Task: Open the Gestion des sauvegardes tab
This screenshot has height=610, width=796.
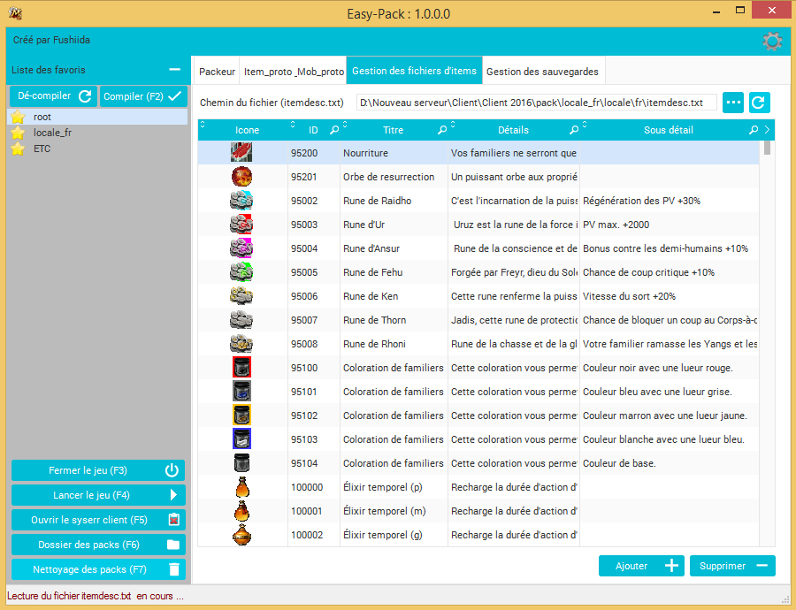Action: click(542, 72)
